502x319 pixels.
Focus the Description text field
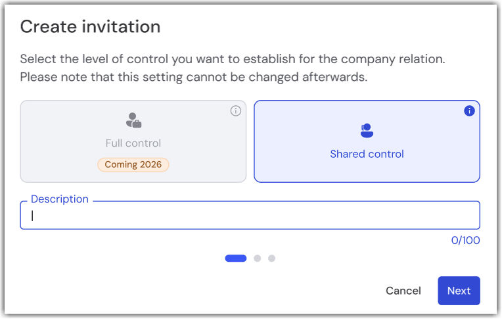(250, 215)
